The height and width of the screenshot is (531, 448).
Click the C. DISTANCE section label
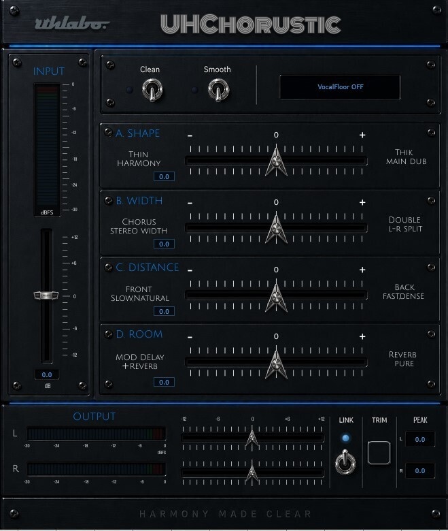(147, 268)
